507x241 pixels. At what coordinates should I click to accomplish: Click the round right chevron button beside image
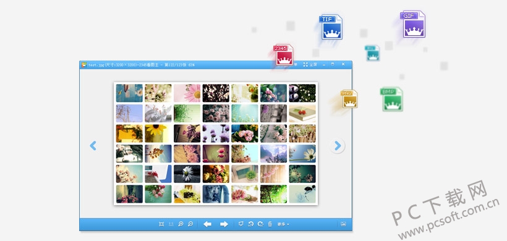click(x=338, y=146)
